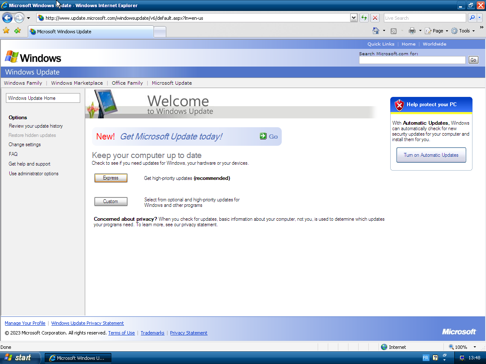The width and height of the screenshot is (486, 364).
Task: Open the search options dropdown arrow
Action: 480,18
